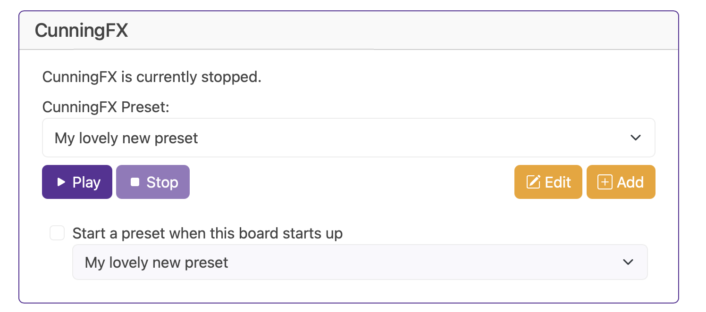This screenshot has height=312, width=706.
Task: Add a new preset
Action: [x=621, y=182]
